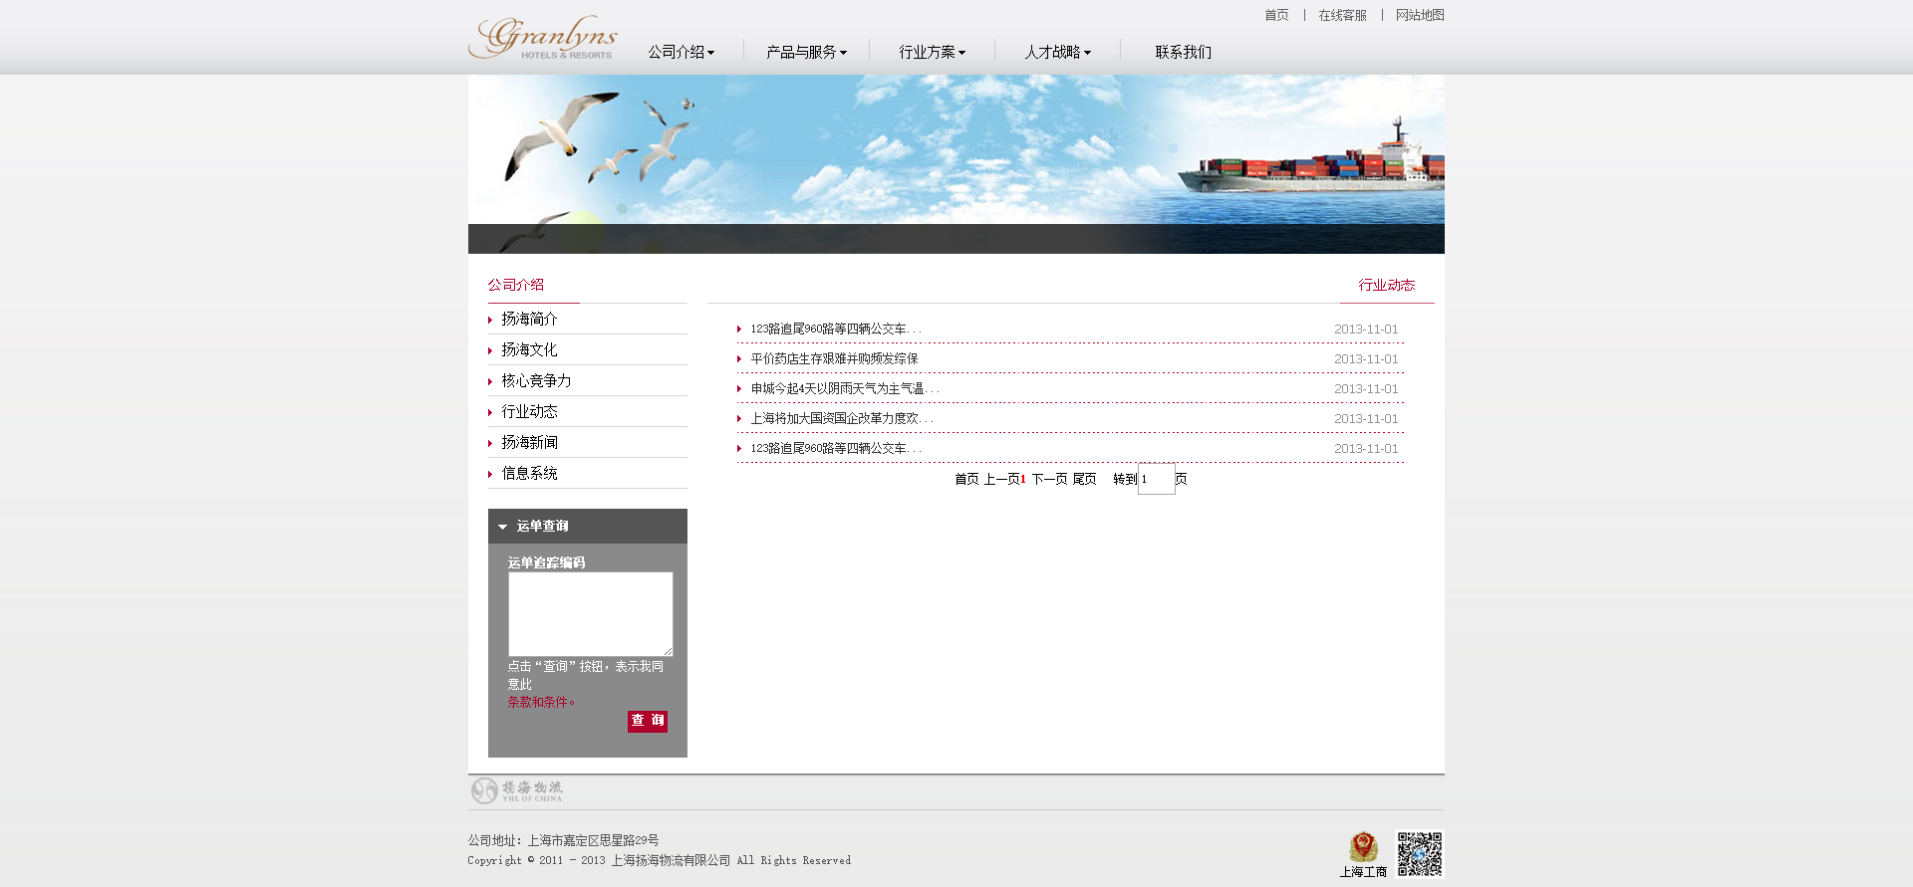Image resolution: width=1913 pixels, height=887 pixels.
Task: Click the 扬海物流 footer logo
Action: click(x=517, y=790)
